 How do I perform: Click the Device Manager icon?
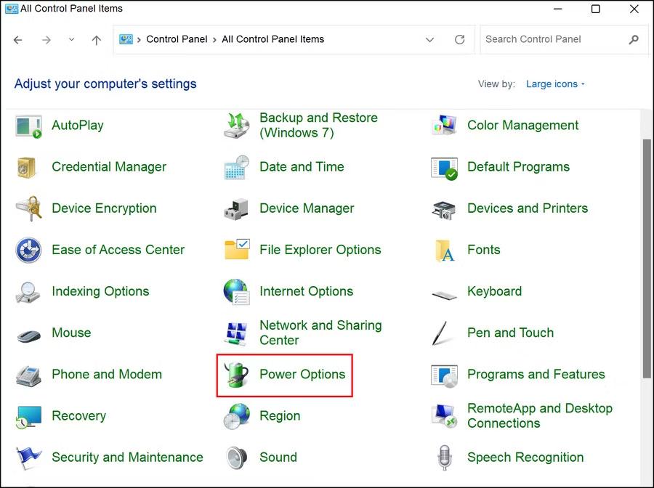click(237, 209)
